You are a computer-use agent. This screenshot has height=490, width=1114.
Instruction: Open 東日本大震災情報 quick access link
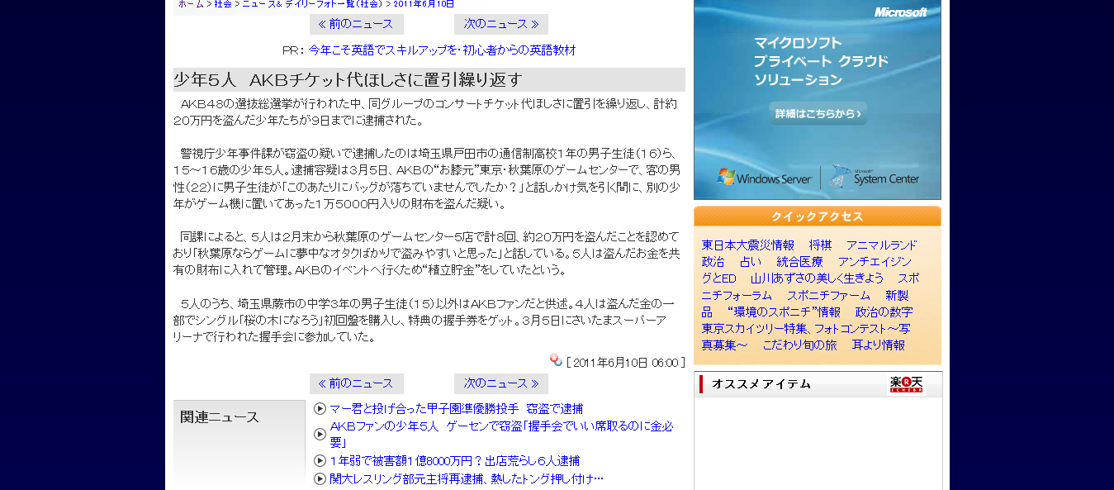[x=748, y=245]
